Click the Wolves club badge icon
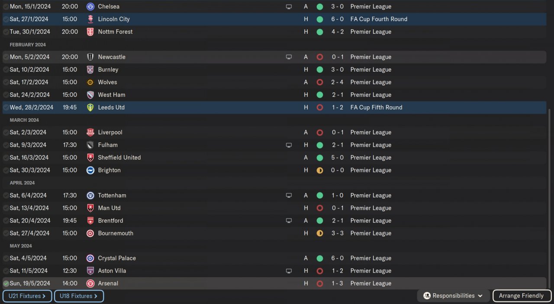 [x=90, y=82]
